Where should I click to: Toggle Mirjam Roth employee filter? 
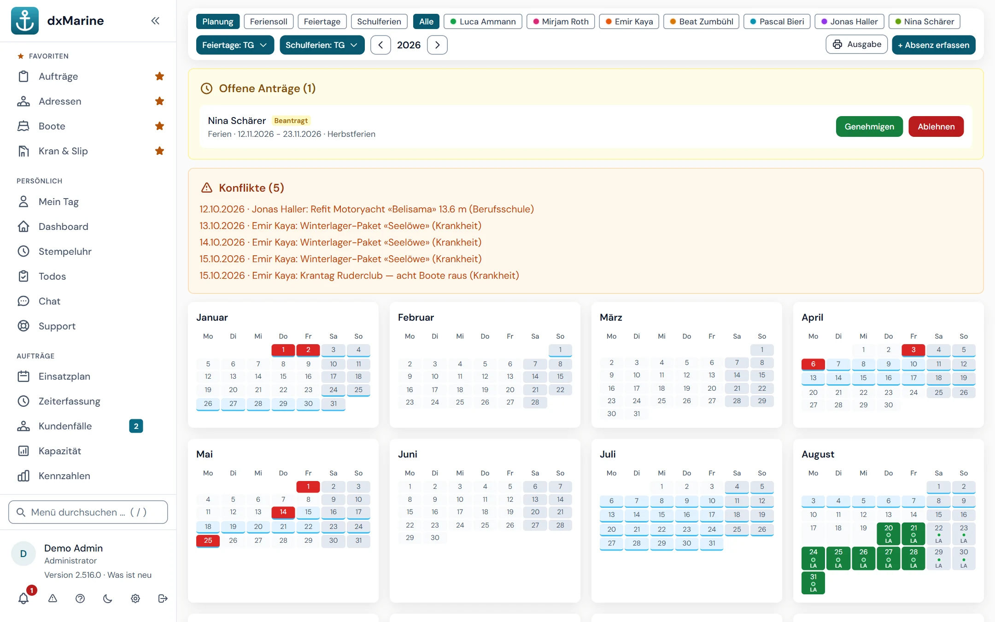tap(561, 22)
